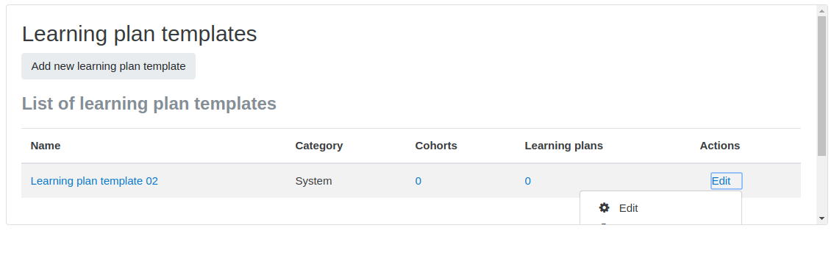Click the Learning plan templates page title

(139, 34)
